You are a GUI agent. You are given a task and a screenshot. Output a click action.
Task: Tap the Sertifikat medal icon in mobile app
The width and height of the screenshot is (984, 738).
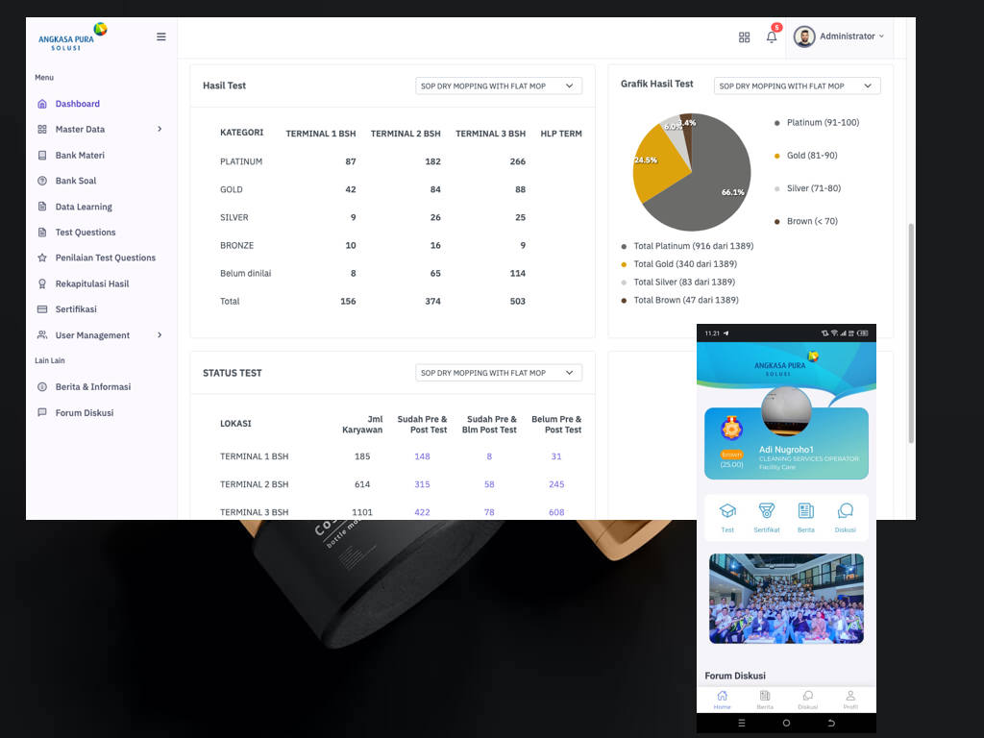click(766, 516)
